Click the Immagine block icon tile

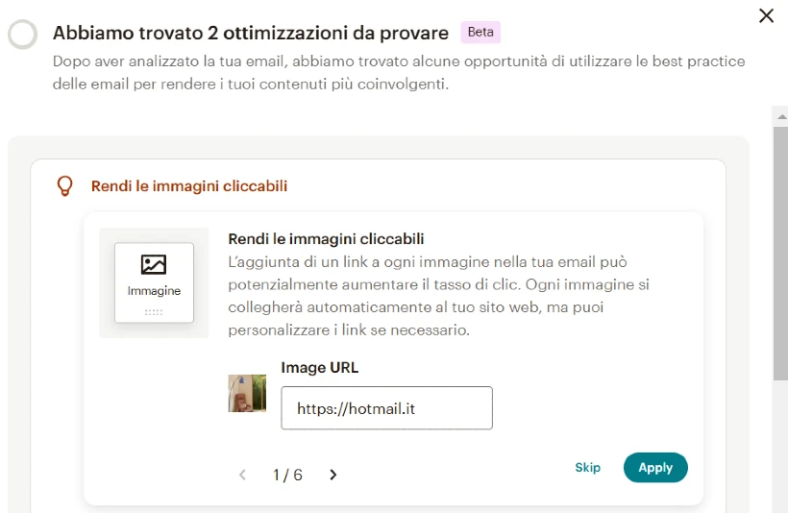pos(154,282)
